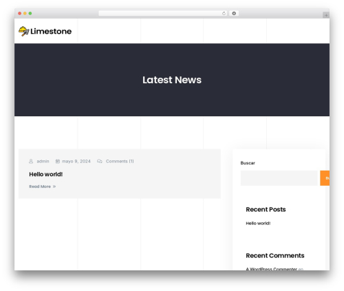Screen dimensions: 344x291
Task: Click A WordPress Commenter link
Action: tap(272, 269)
